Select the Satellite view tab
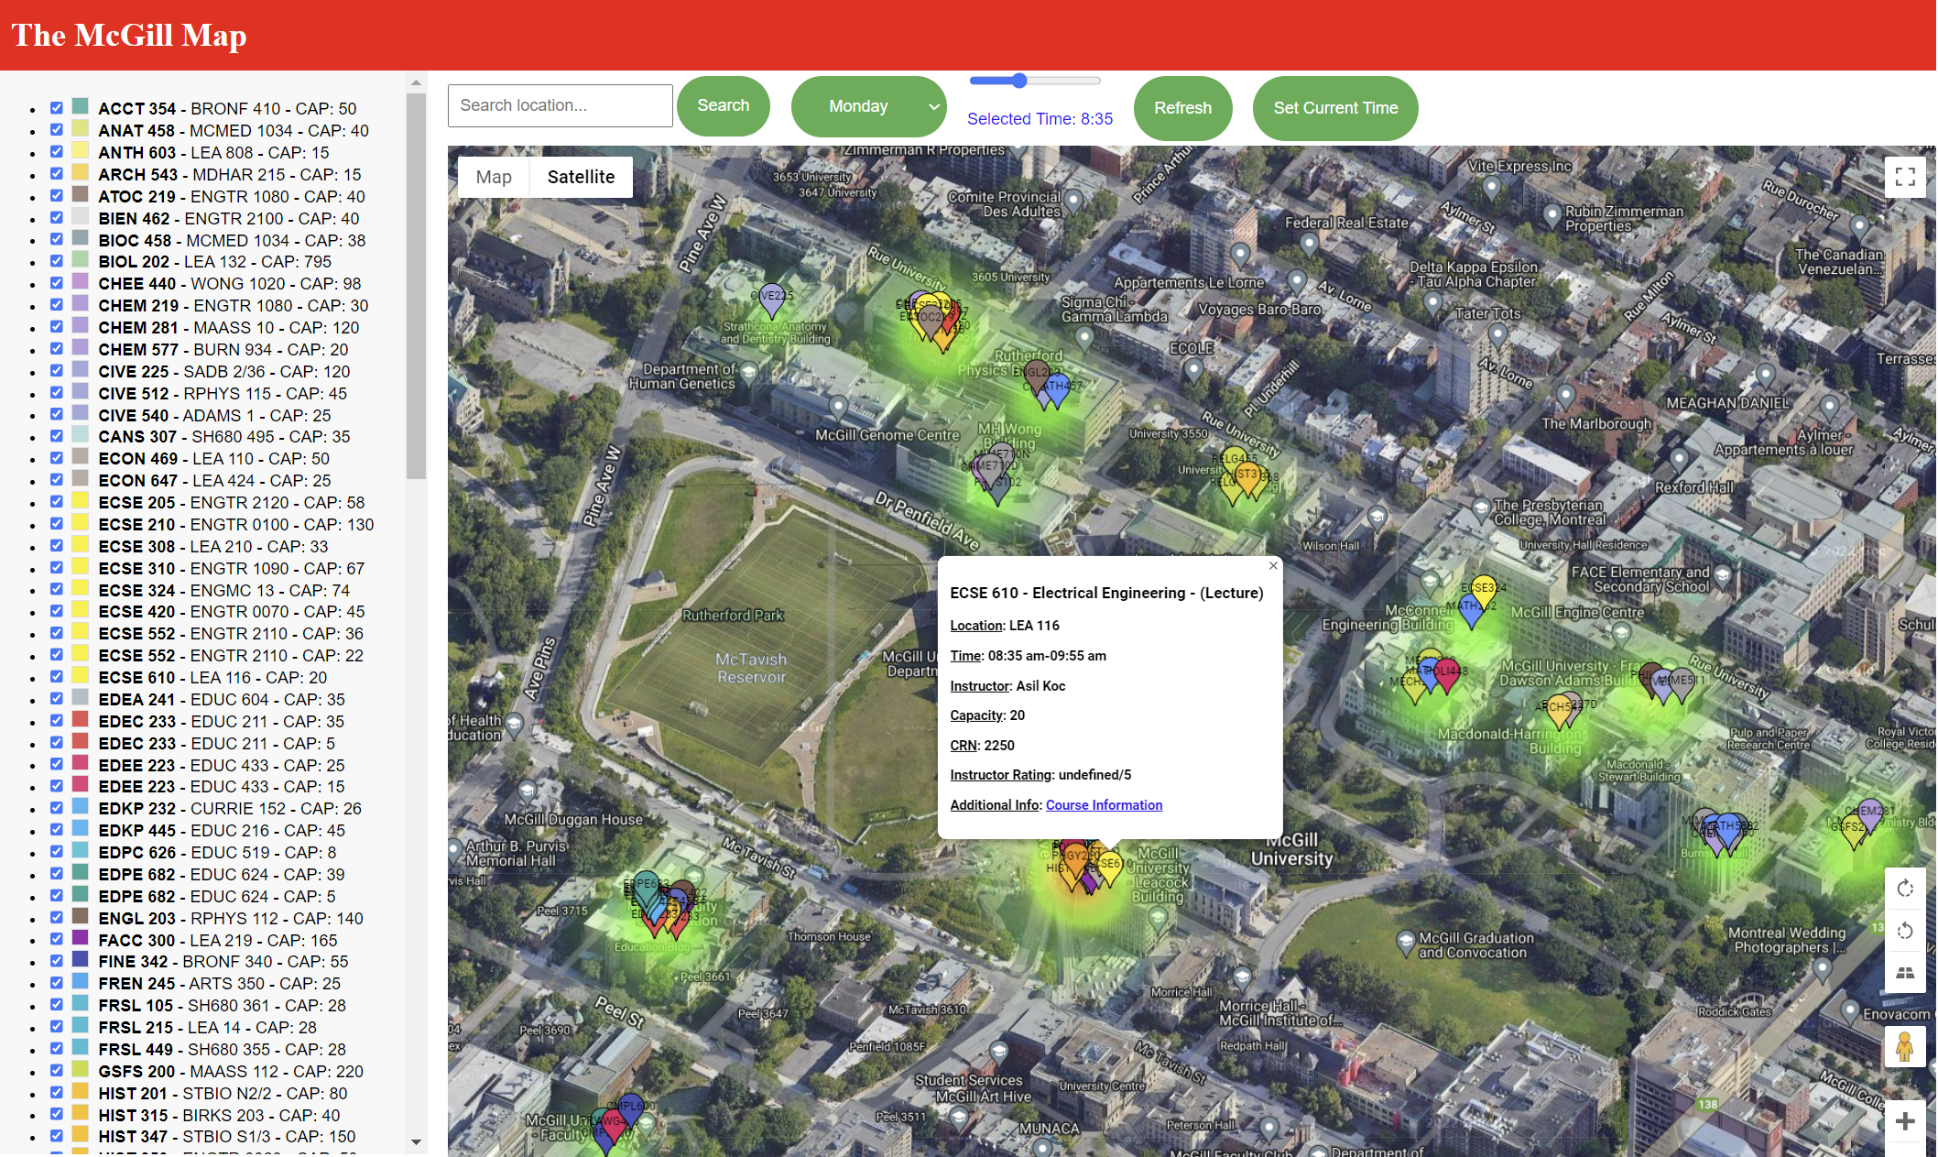This screenshot has width=1938, height=1157. click(x=581, y=177)
